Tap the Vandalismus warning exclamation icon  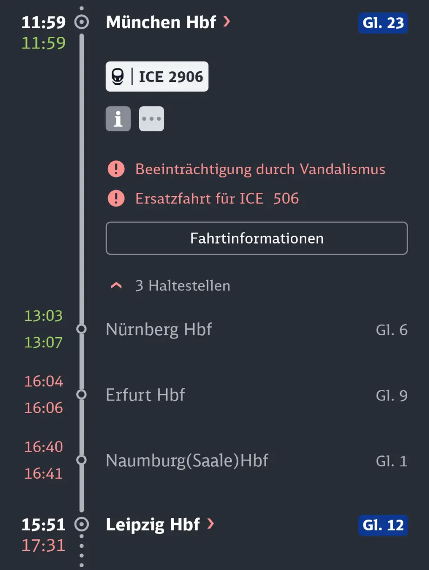point(116,169)
